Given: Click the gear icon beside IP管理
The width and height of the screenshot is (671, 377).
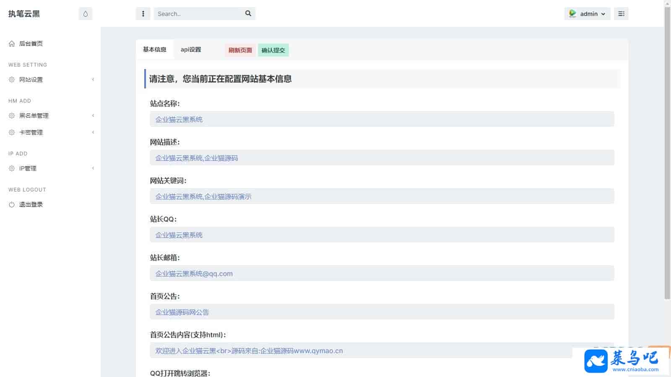Looking at the screenshot, I should (12, 168).
